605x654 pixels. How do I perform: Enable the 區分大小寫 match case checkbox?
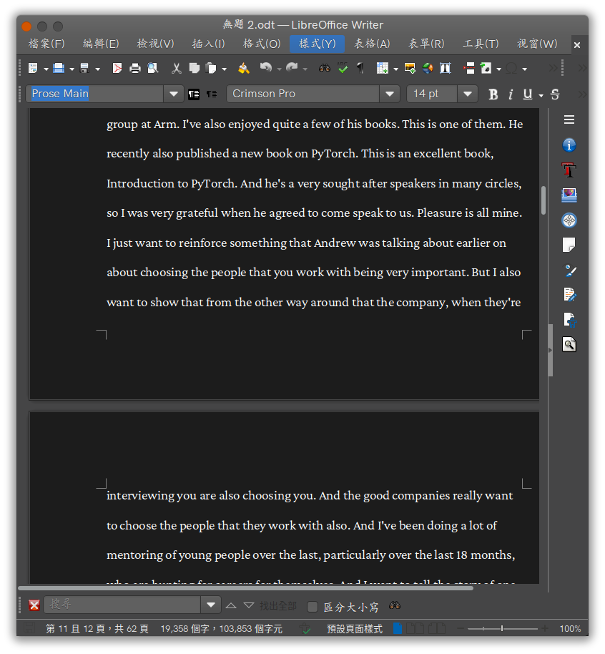(313, 607)
